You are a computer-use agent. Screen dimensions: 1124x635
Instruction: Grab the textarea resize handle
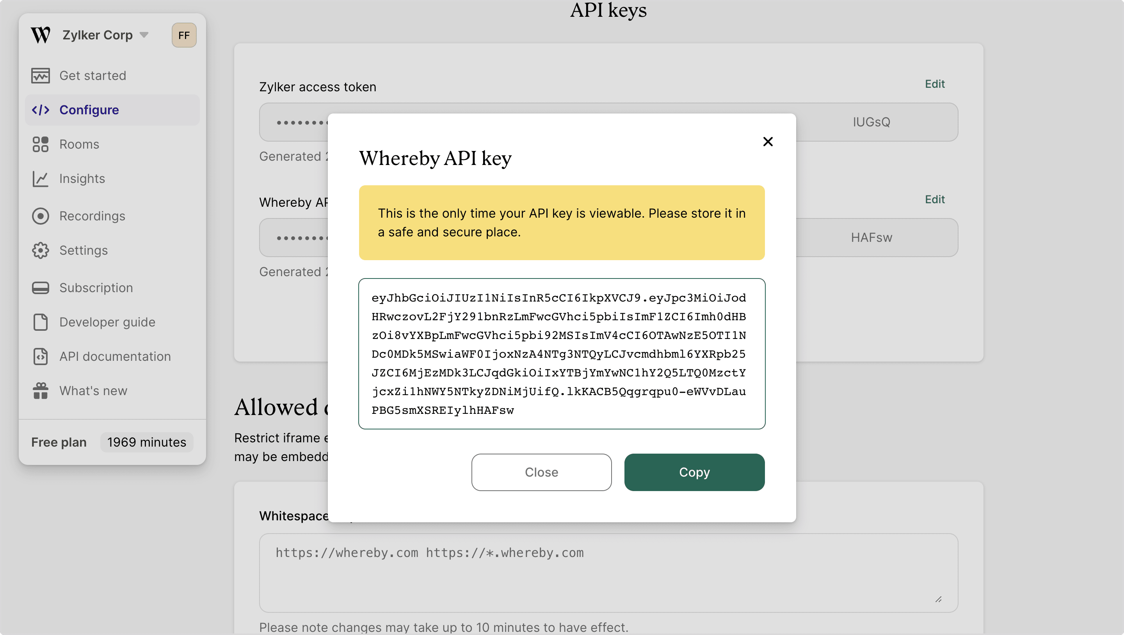(939, 600)
